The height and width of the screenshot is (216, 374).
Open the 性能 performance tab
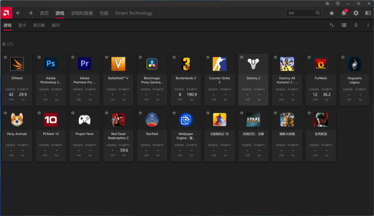104,13
